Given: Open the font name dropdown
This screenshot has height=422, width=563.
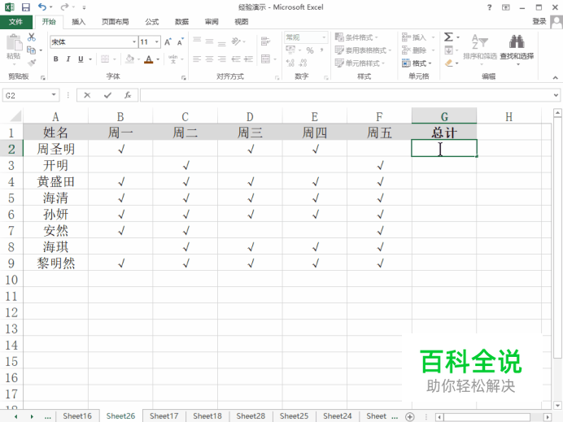Looking at the screenshot, I should point(134,42).
